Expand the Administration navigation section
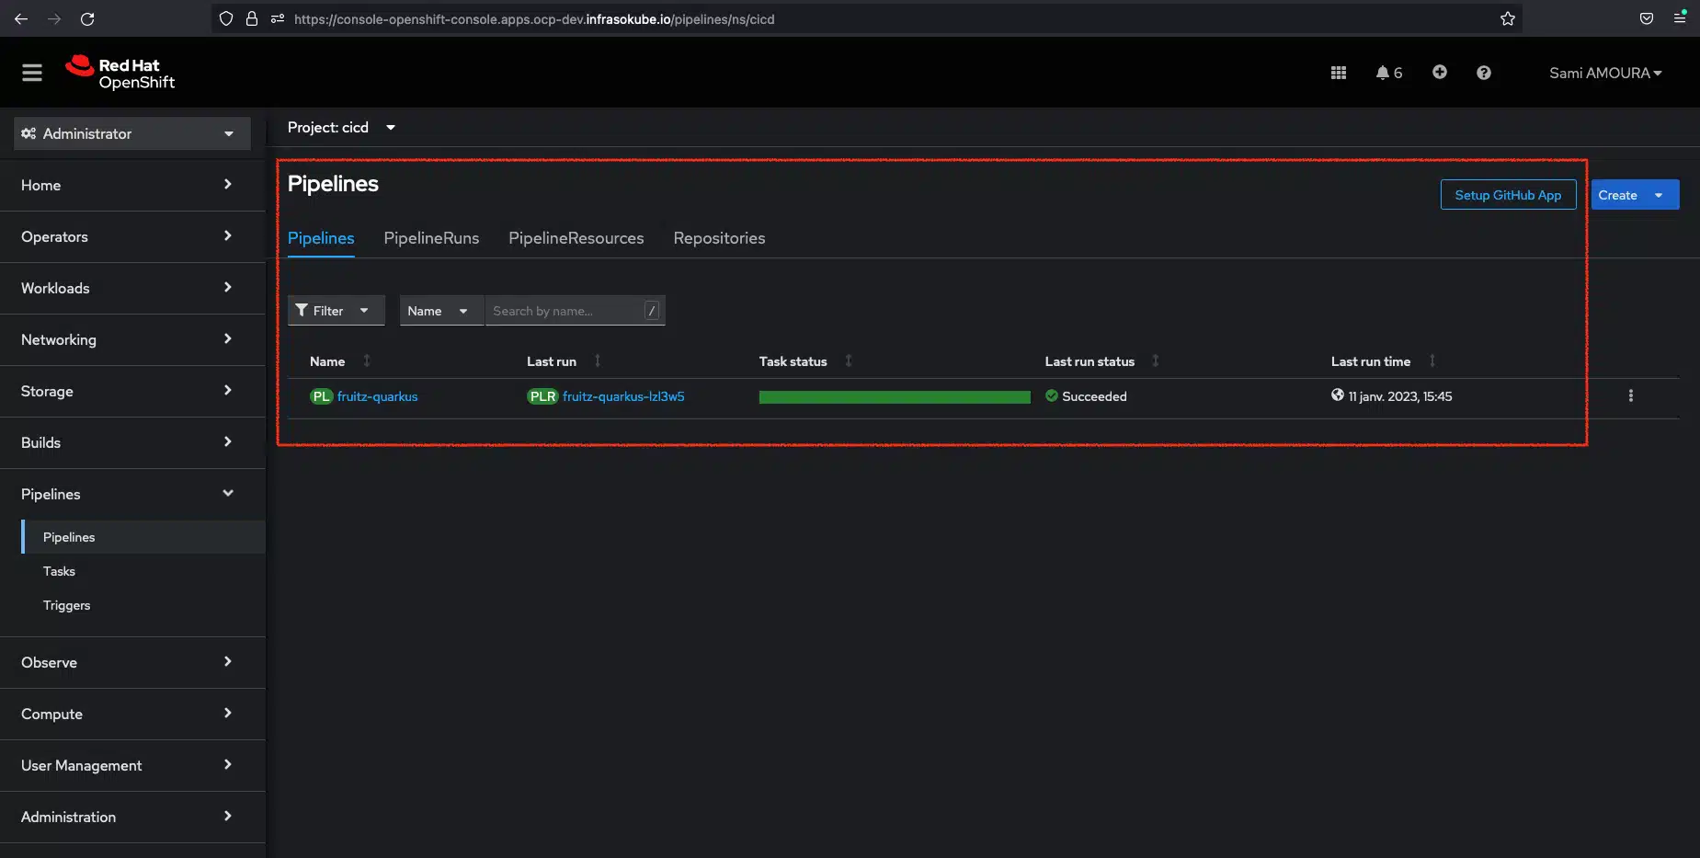 pos(132,817)
